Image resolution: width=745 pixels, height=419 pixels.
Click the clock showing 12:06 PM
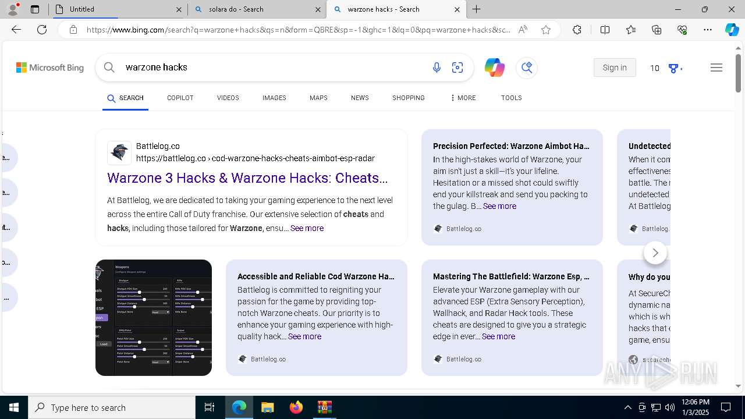click(x=694, y=402)
